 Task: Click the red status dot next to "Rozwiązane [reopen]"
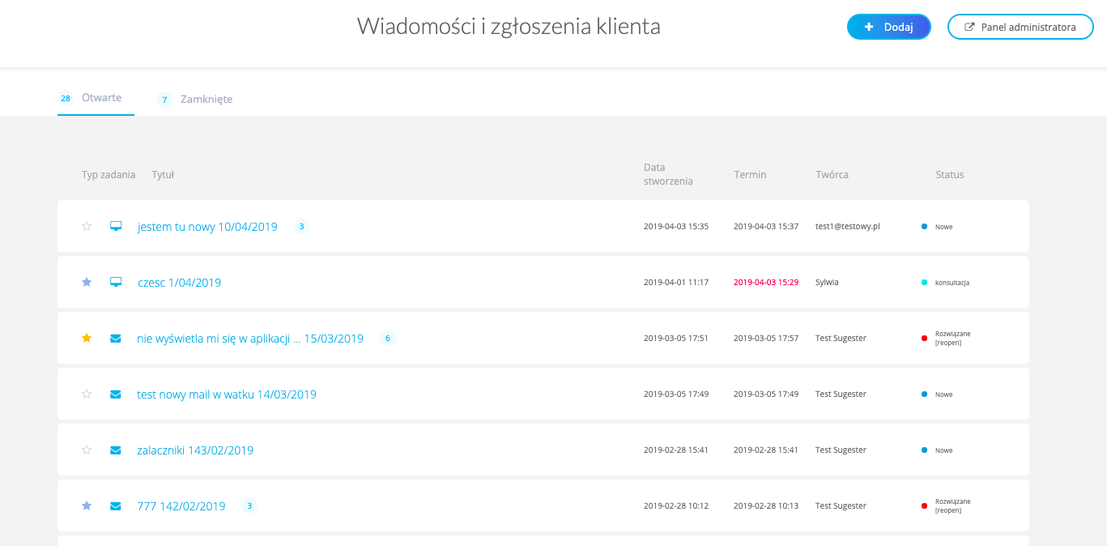tap(924, 338)
